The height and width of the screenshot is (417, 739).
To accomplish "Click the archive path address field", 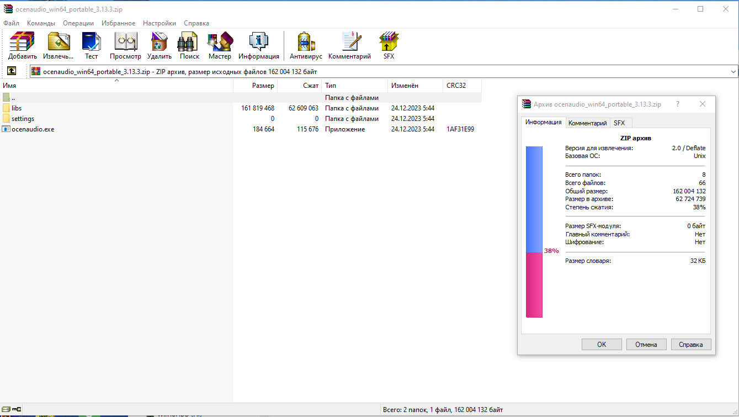I will point(384,71).
